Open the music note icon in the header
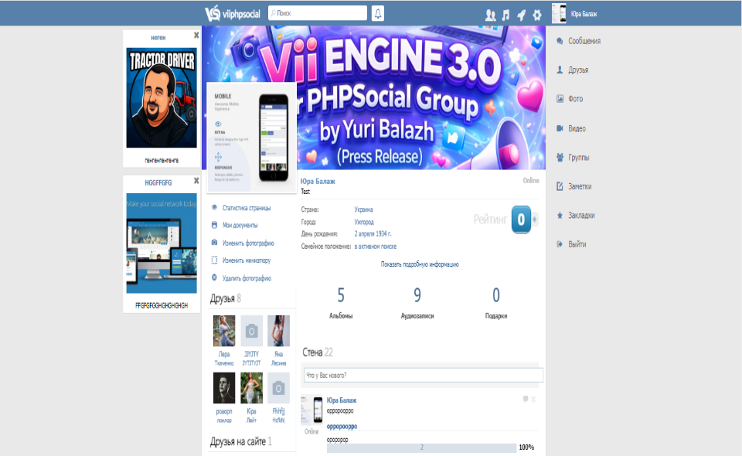Screen dimensions: 742x456 pyautogui.click(x=505, y=15)
